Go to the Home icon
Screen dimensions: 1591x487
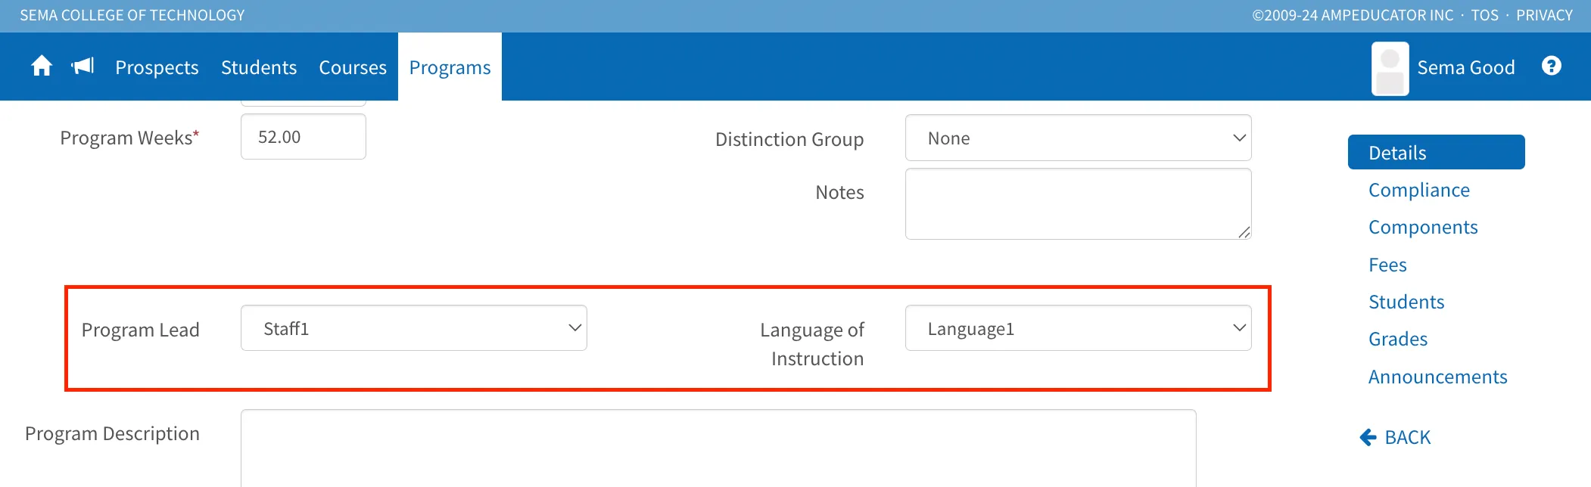click(x=42, y=67)
